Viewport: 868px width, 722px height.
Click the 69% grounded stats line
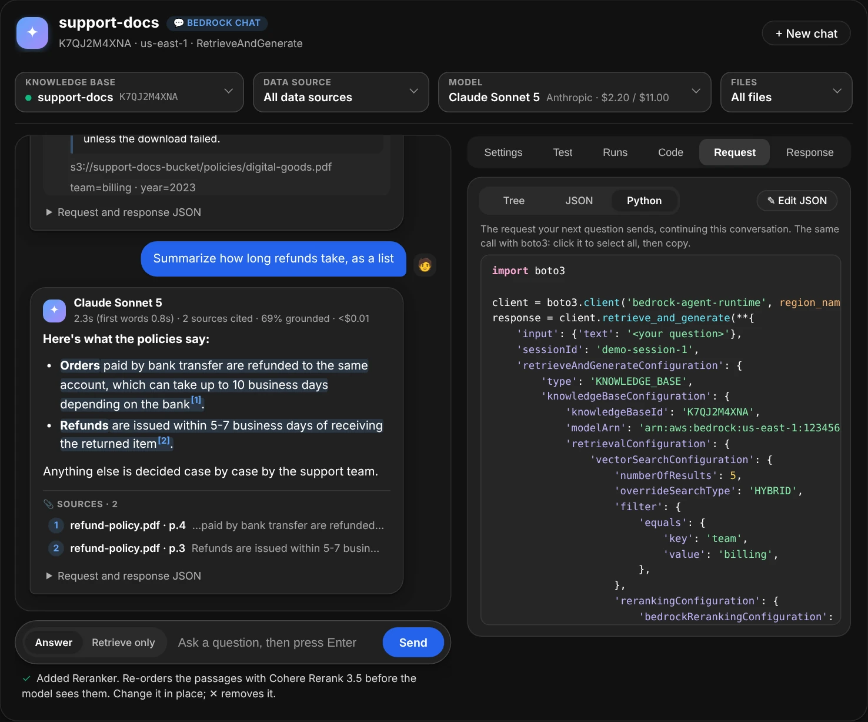point(222,318)
